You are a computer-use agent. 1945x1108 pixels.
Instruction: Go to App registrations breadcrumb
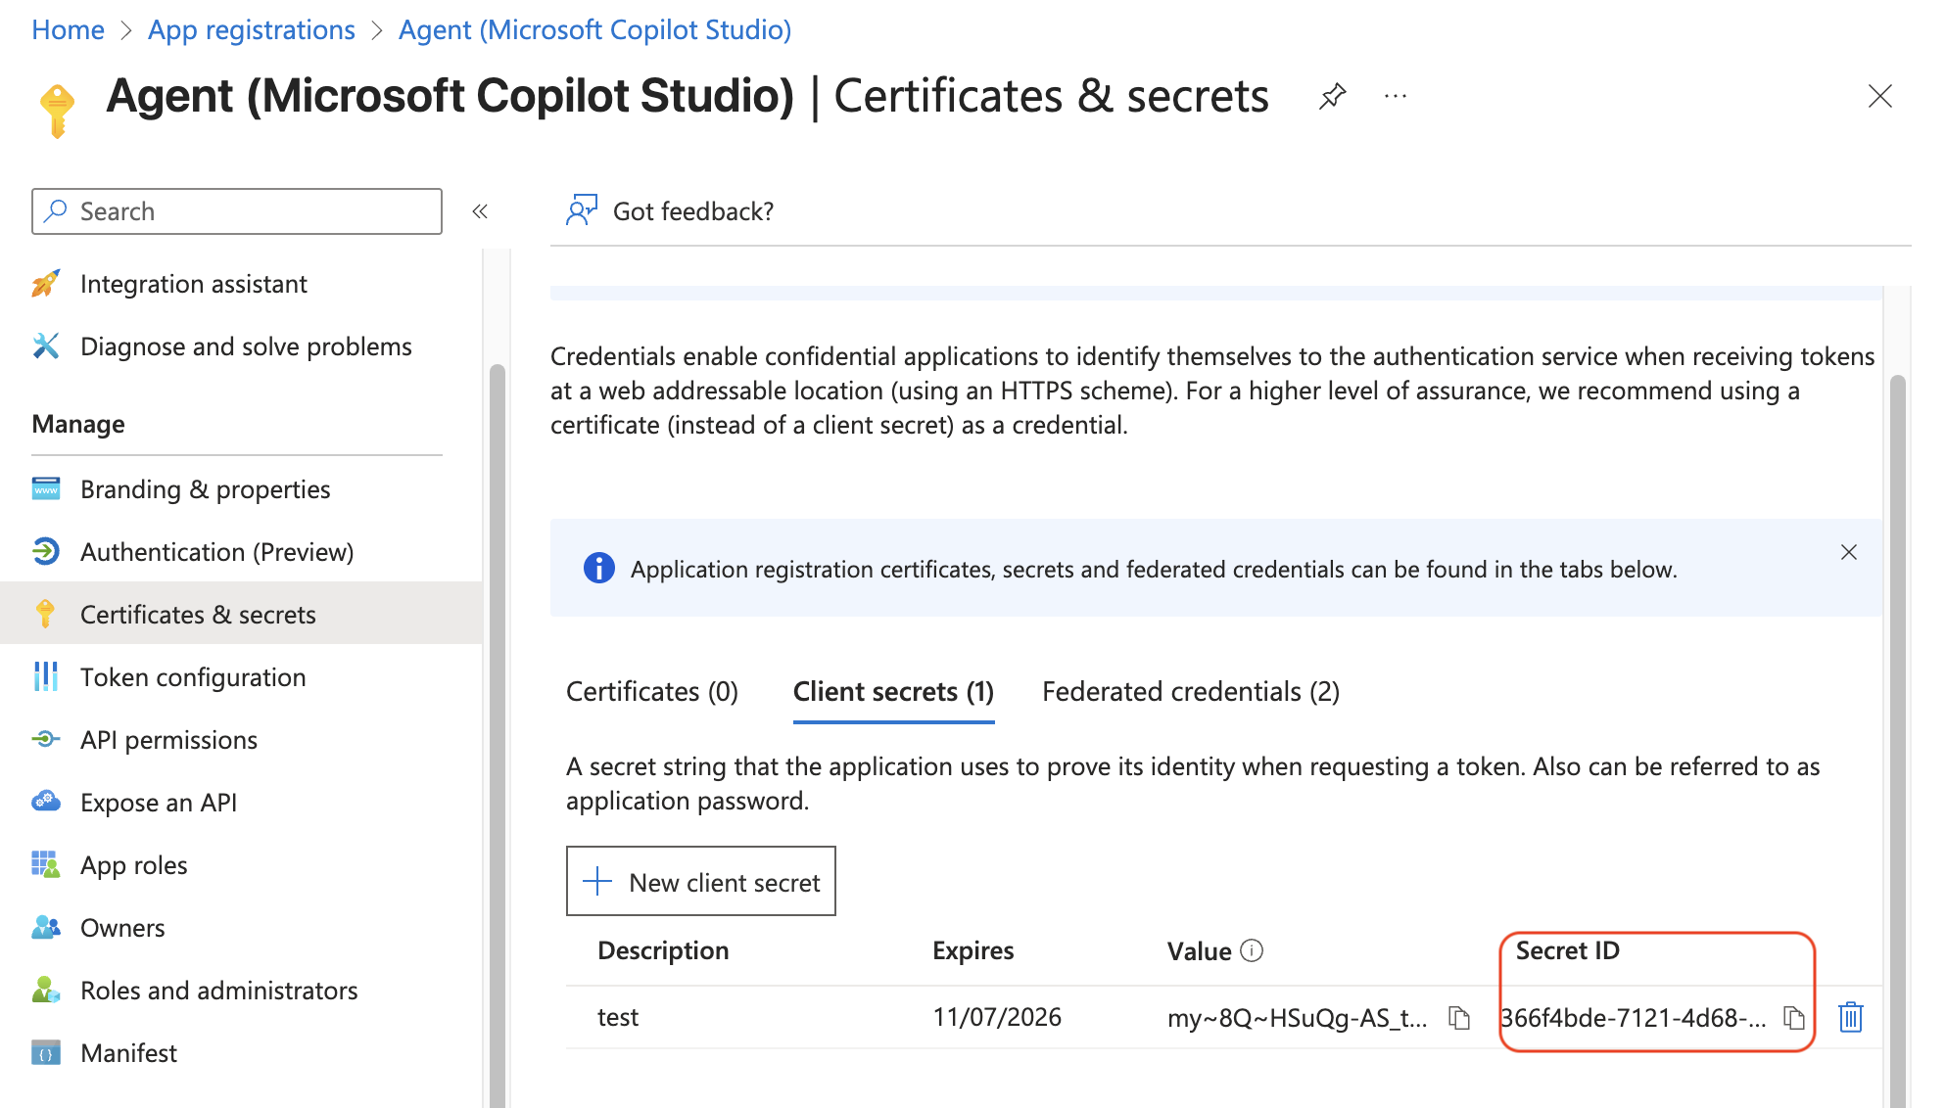pyautogui.click(x=252, y=29)
